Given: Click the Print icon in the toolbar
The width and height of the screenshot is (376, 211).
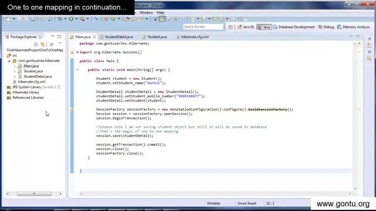Looking at the screenshot, I should pos(33,19).
